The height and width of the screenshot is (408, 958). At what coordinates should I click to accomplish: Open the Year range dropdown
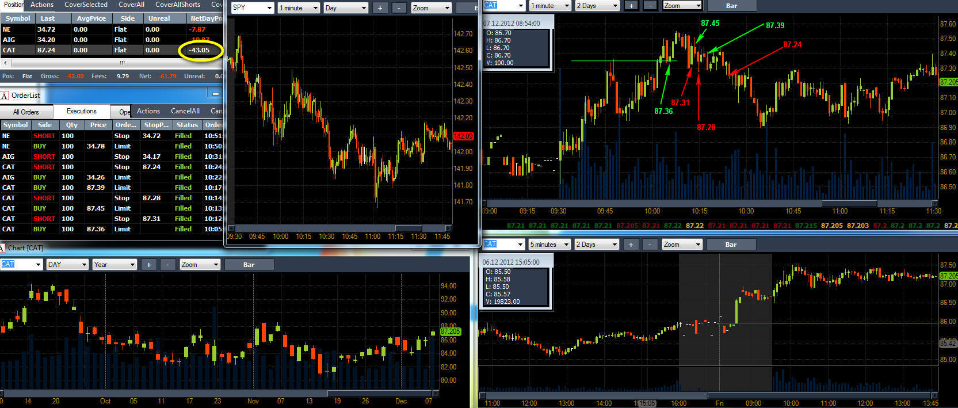pos(114,265)
